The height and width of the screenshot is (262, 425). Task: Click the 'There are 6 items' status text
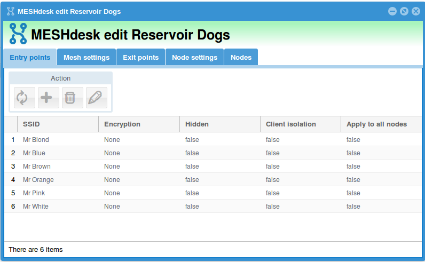point(36,249)
